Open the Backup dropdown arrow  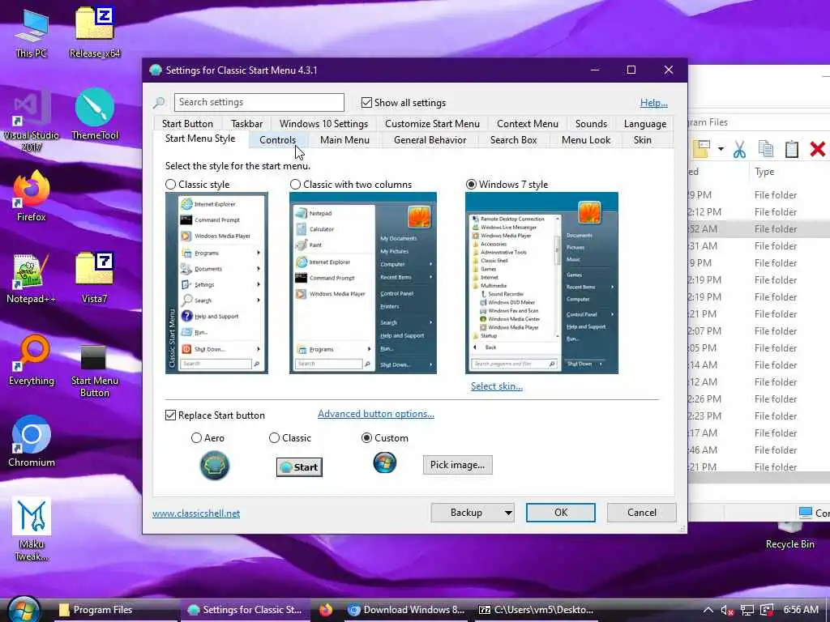tap(507, 513)
